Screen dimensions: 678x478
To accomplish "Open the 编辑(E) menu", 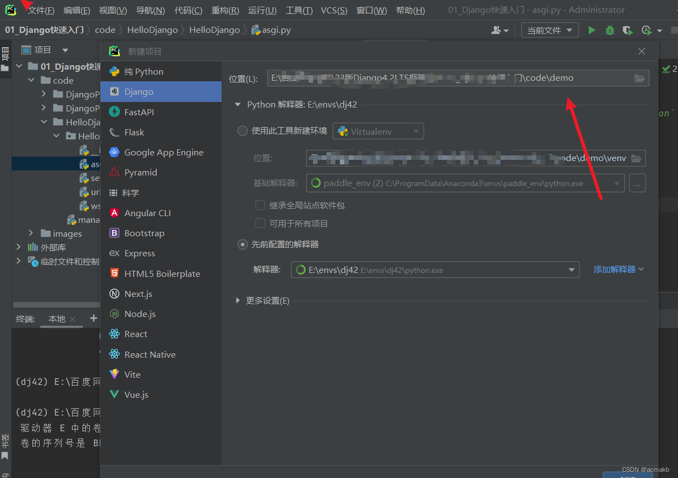I will click(76, 11).
